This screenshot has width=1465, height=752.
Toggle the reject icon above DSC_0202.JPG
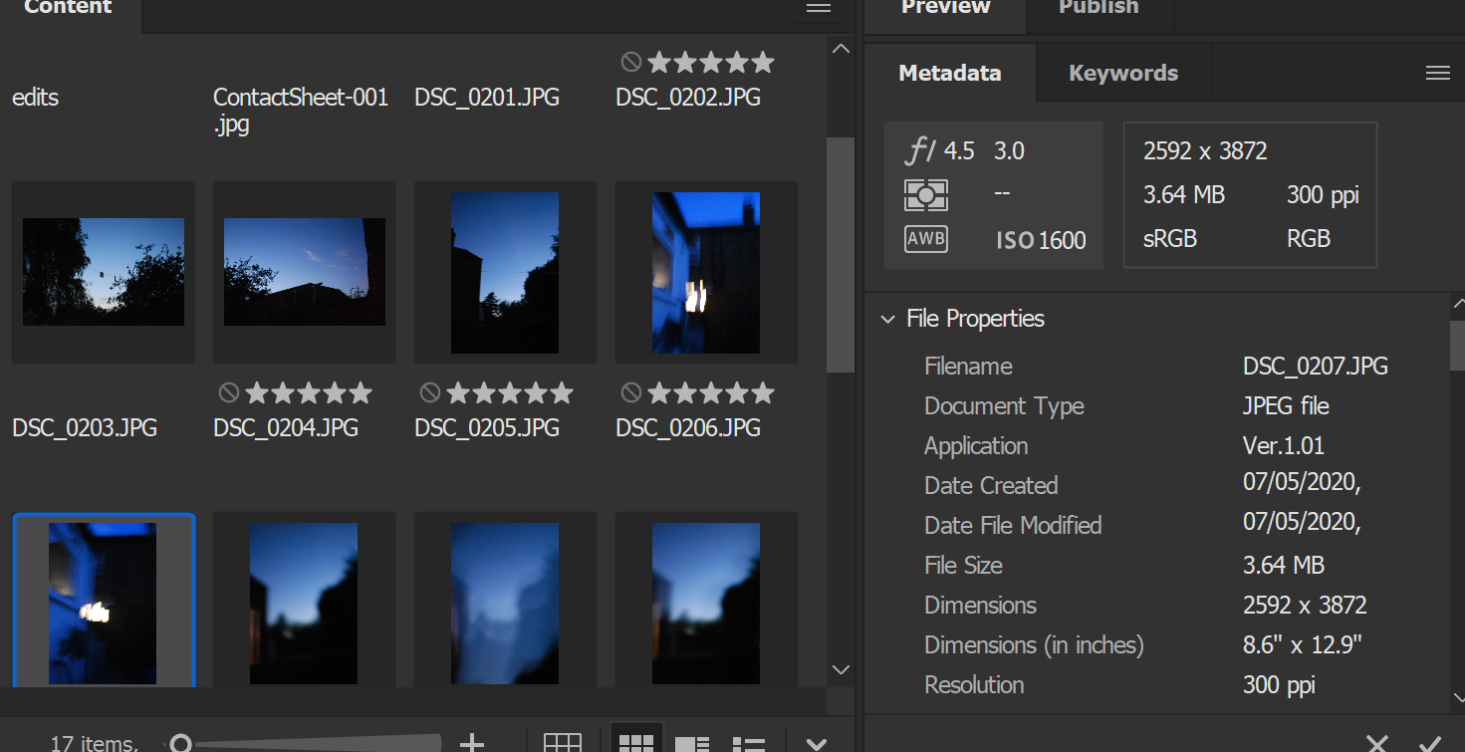click(x=630, y=63)
